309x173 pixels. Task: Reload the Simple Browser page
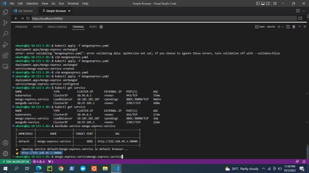click(28, 19)
